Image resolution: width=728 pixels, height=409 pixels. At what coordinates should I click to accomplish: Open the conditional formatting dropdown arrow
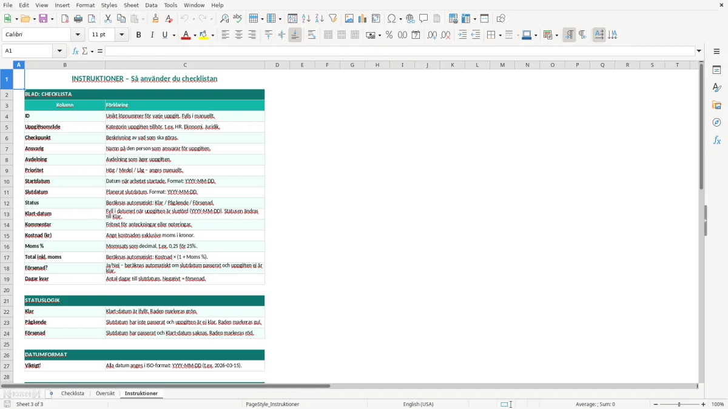(x=556, y=35)
